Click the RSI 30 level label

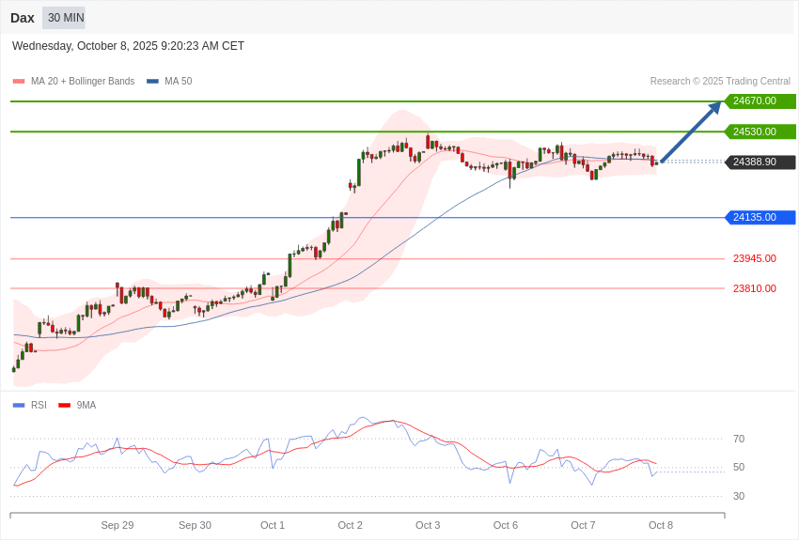[x=739, y=496]
